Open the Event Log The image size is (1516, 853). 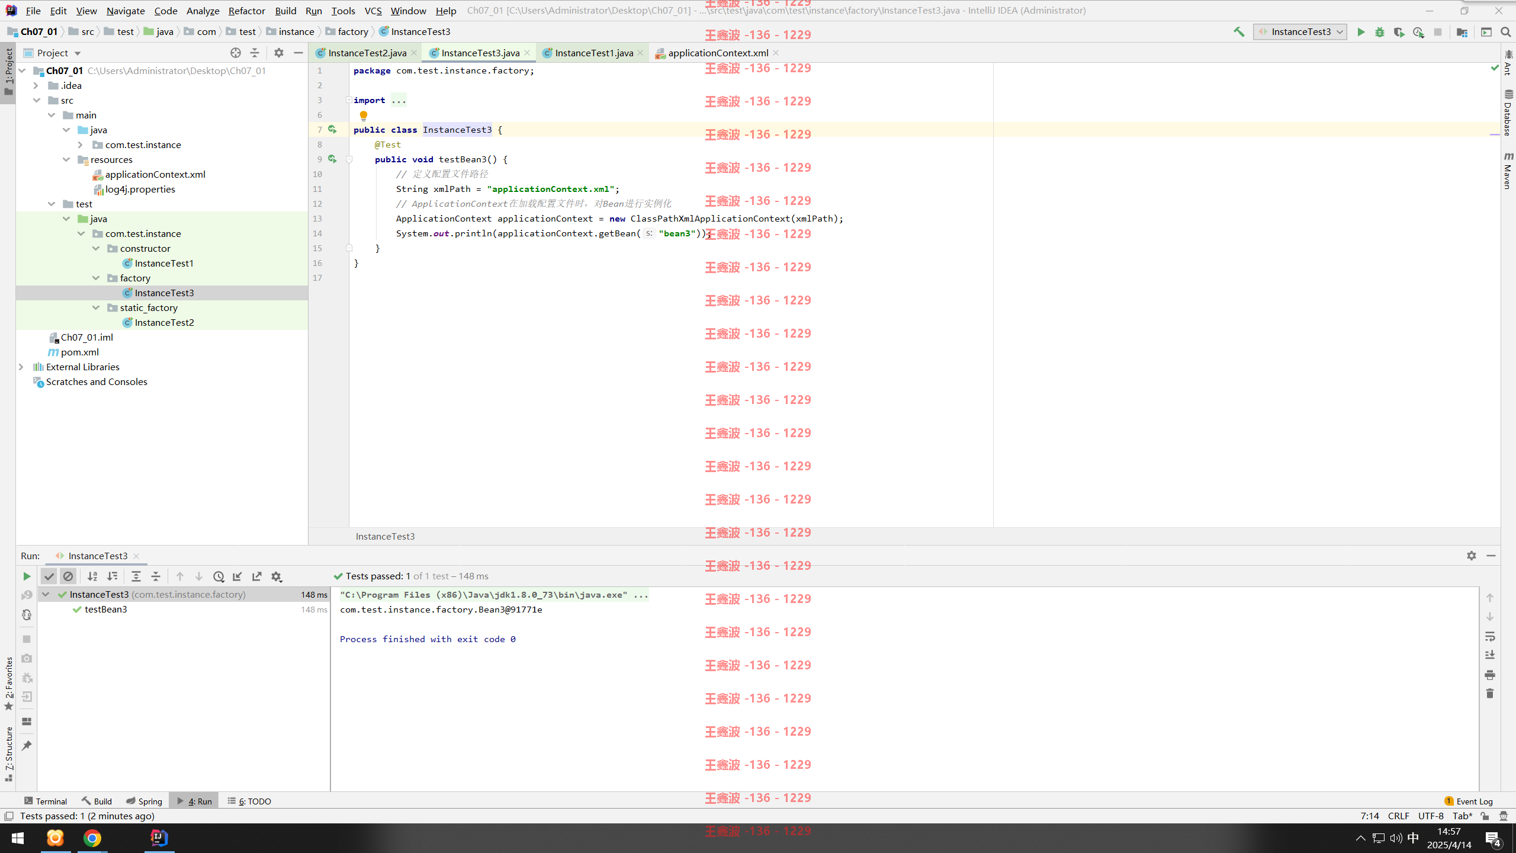(x=1469, y=801)
